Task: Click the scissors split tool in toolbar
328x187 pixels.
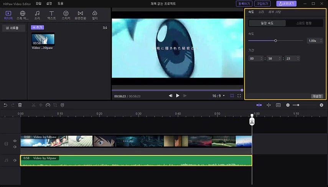Action: [x=33, y=105]
